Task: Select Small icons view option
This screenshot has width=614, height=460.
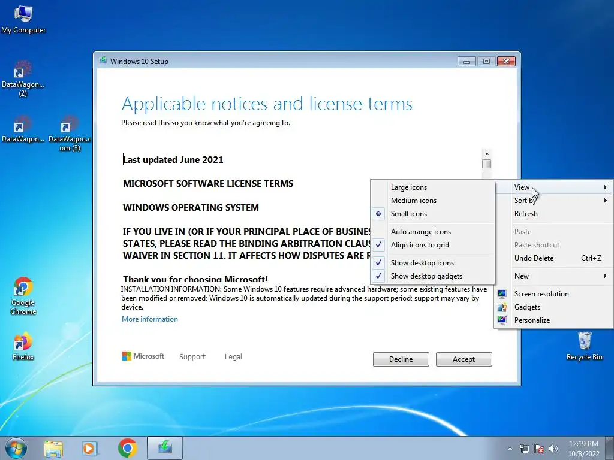Action: [432, 214]
